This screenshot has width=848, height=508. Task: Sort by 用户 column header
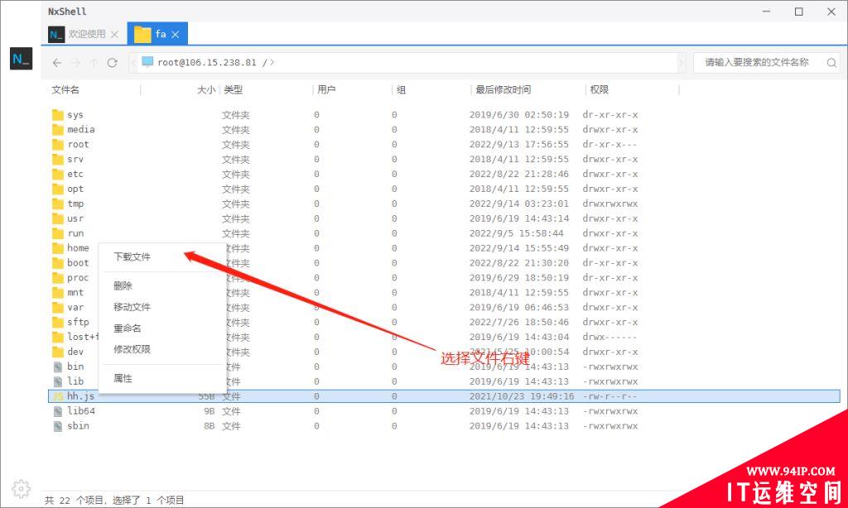click(x=326, y=89)
